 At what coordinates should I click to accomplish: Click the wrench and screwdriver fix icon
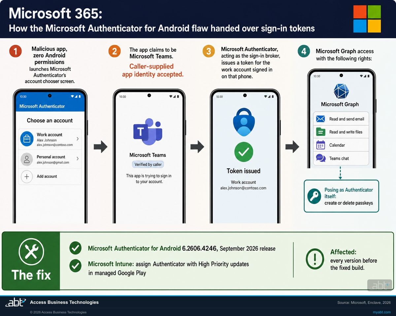31,252
